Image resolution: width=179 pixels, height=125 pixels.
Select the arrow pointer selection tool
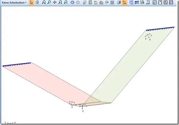tap(31, 3)
